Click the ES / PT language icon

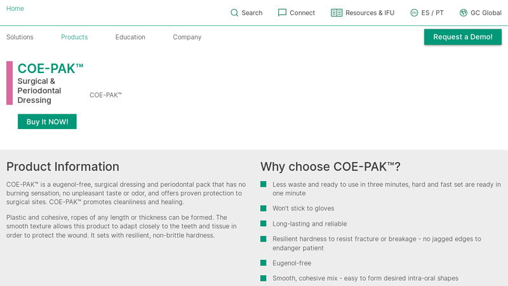(x=414, y=13)
